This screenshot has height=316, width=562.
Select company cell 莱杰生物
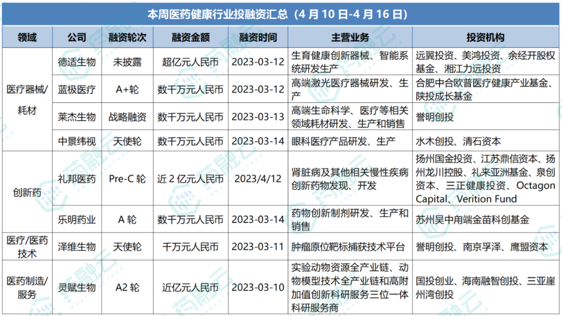[x=77, y=116]
